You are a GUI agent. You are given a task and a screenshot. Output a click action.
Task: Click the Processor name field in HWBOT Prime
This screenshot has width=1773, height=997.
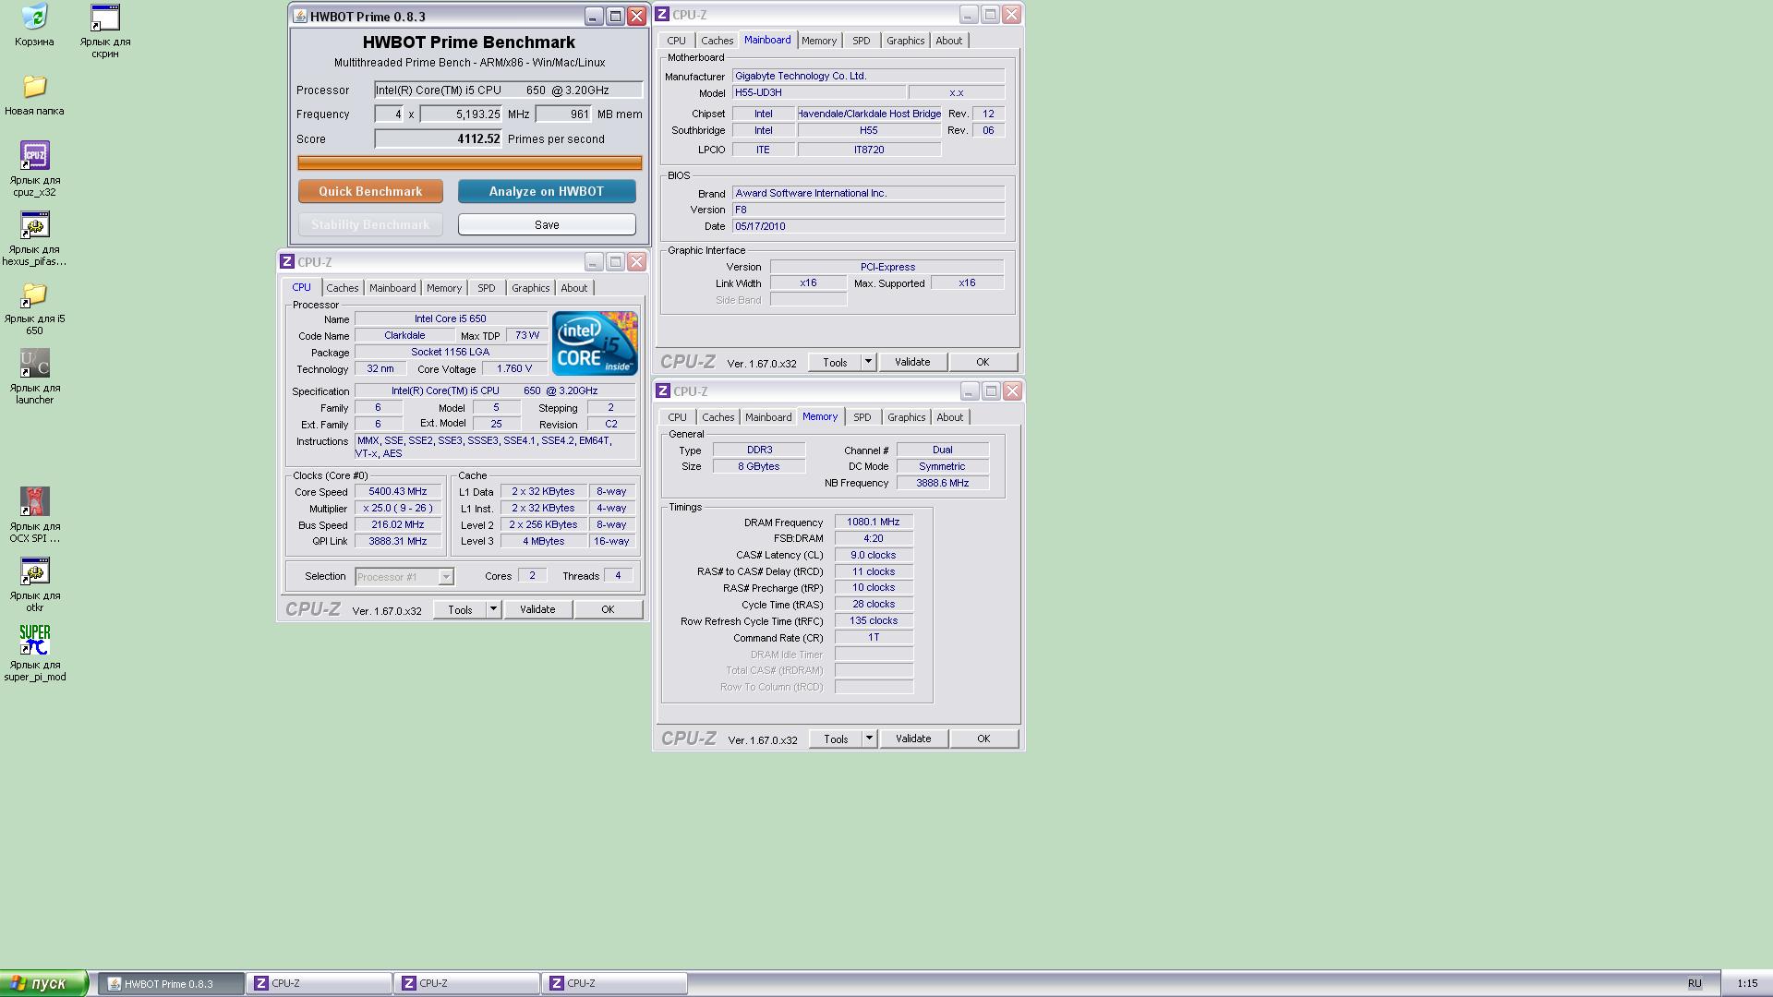[509, 90]
